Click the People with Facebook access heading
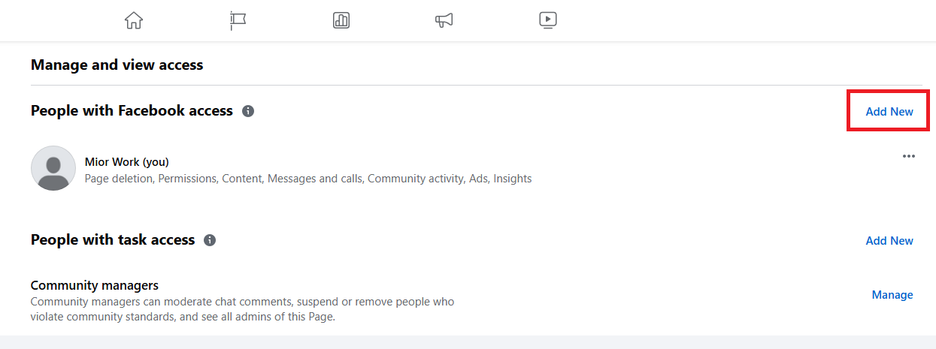 pyautogui.click(x=132, y=111)
